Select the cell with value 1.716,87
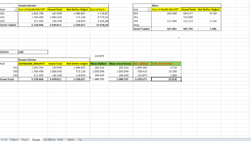Image resolution: width=251 pixels, height=141 pixels. [x=99, y=13]
